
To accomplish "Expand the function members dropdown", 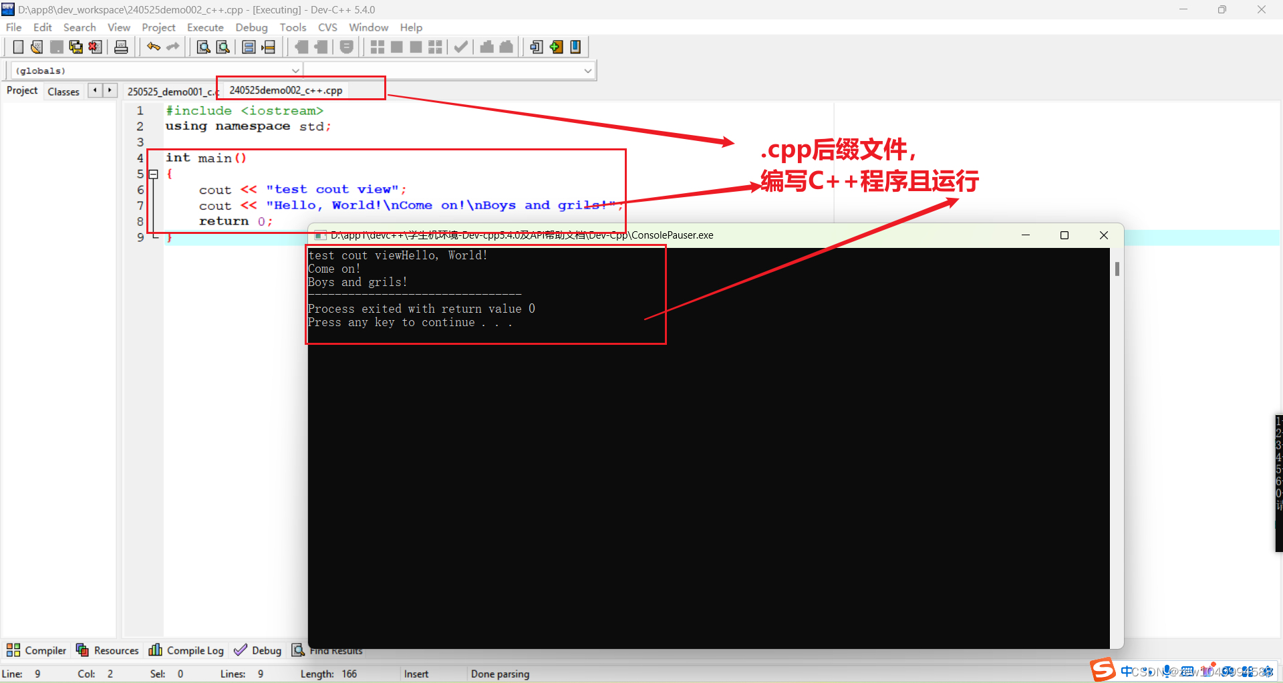I will point(587,70).
